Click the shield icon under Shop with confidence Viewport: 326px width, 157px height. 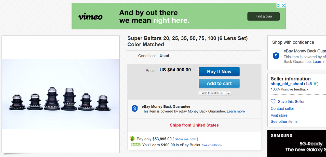pos(276,56)
